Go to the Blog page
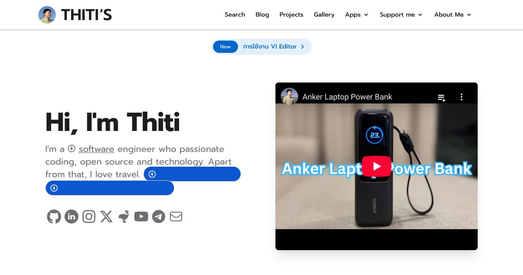Viewport: 523px width, 275px height. click(x=262, y=14)
